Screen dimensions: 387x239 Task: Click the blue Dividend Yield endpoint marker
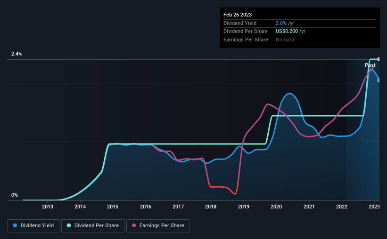[379, 80]
